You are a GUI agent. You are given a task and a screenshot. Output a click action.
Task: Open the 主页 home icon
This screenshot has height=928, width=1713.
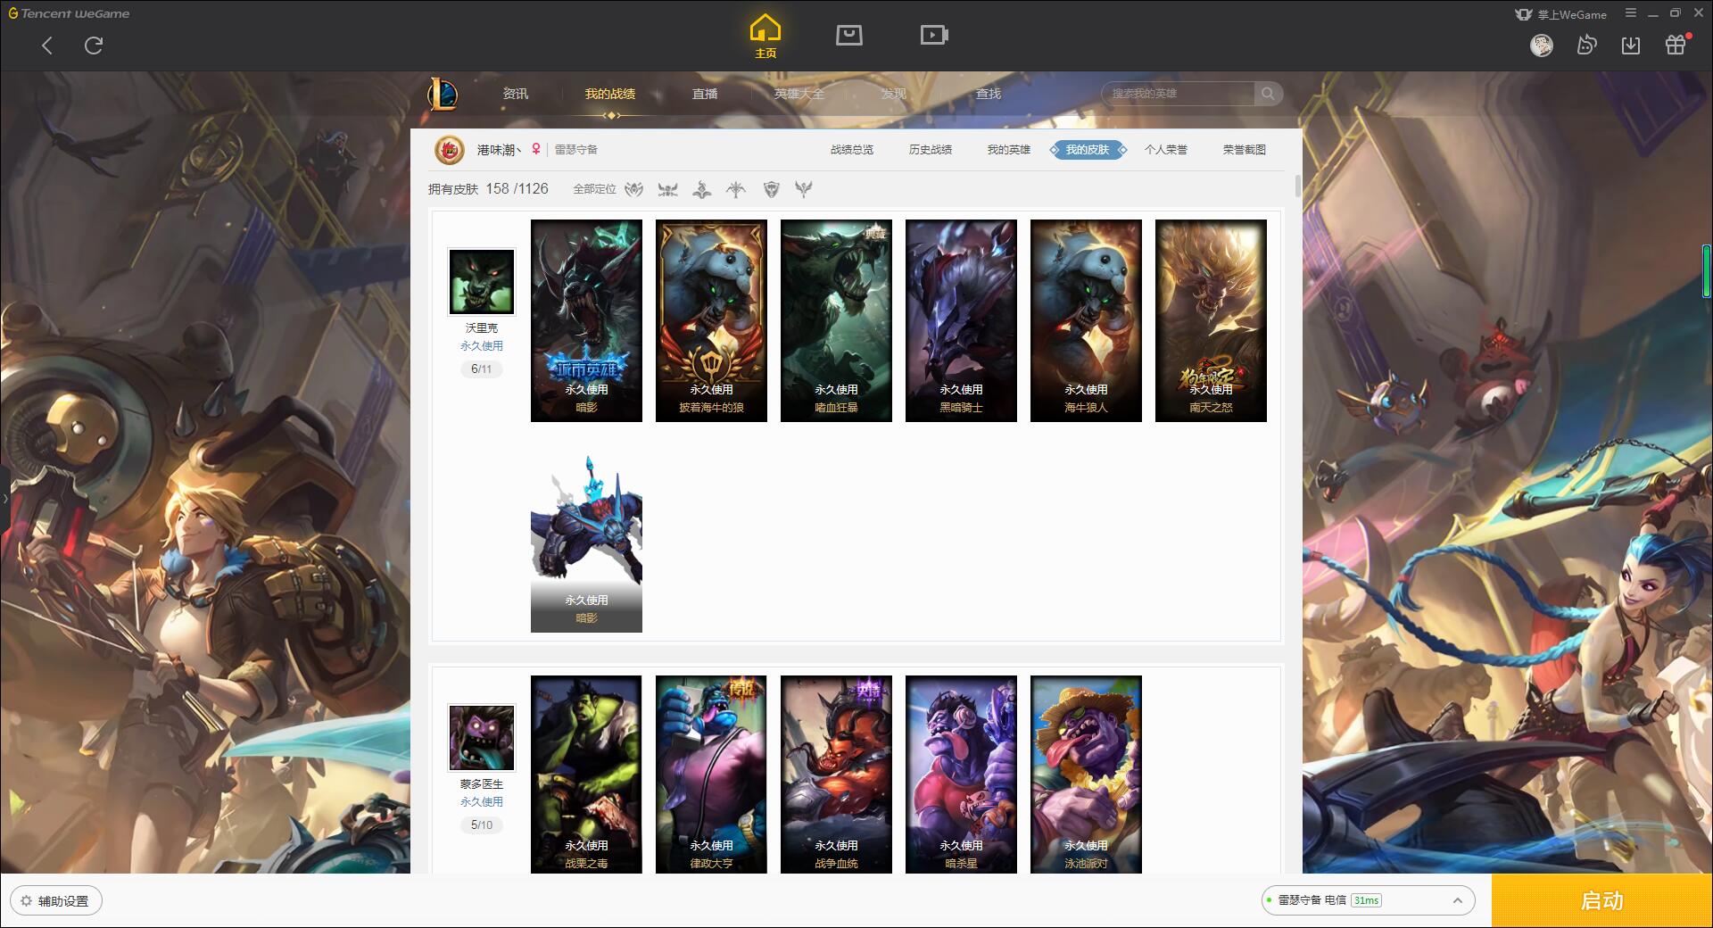pos(765,37)
